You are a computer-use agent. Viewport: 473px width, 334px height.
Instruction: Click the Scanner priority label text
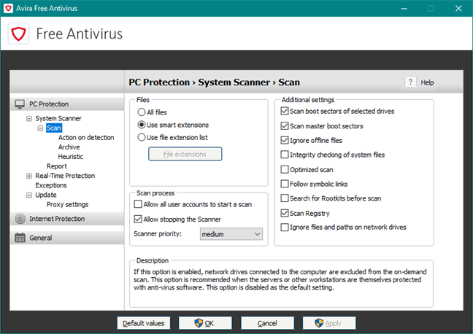pos(158,234)
